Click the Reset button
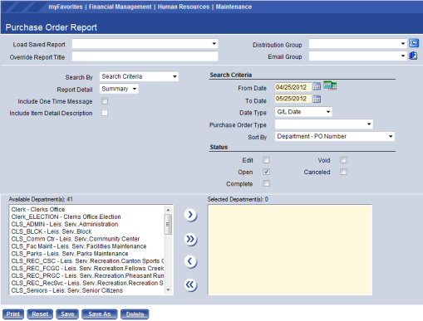423x321 pixels. 40,314
